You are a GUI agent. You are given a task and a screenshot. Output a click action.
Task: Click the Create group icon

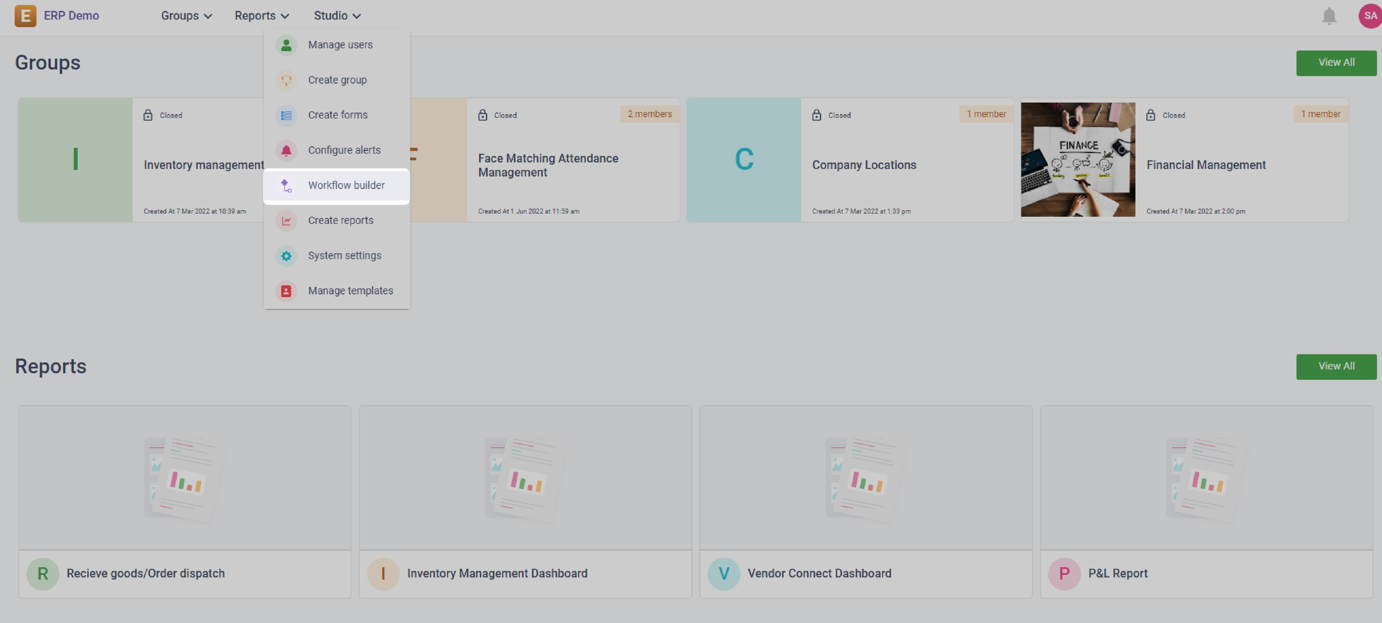coord(286,80)
